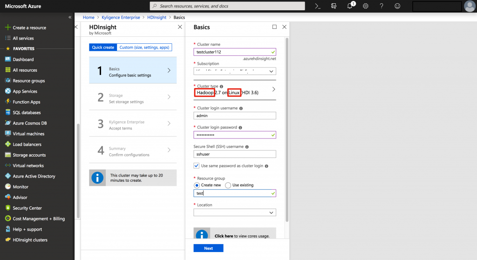The image size is (477, 260).
Task: Click the Dashboard icon in the sidebar
Action: click(x=8, y=59)
